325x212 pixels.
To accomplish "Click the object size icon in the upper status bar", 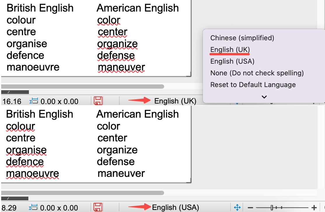I will tap(34, 101).
